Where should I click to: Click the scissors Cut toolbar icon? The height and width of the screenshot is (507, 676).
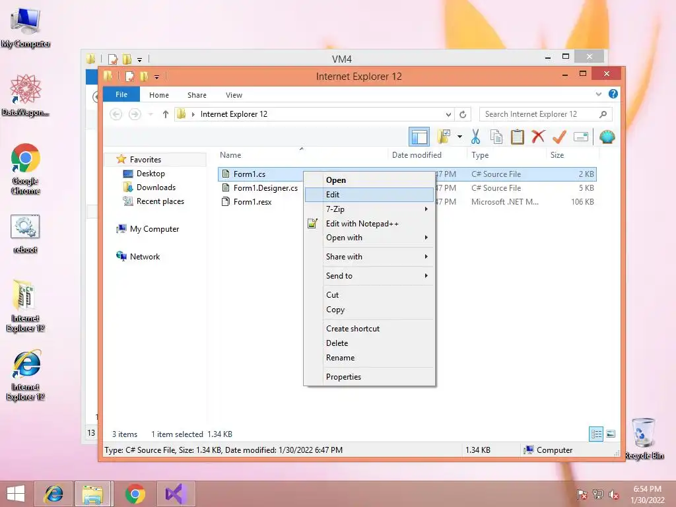pos(475,137)
